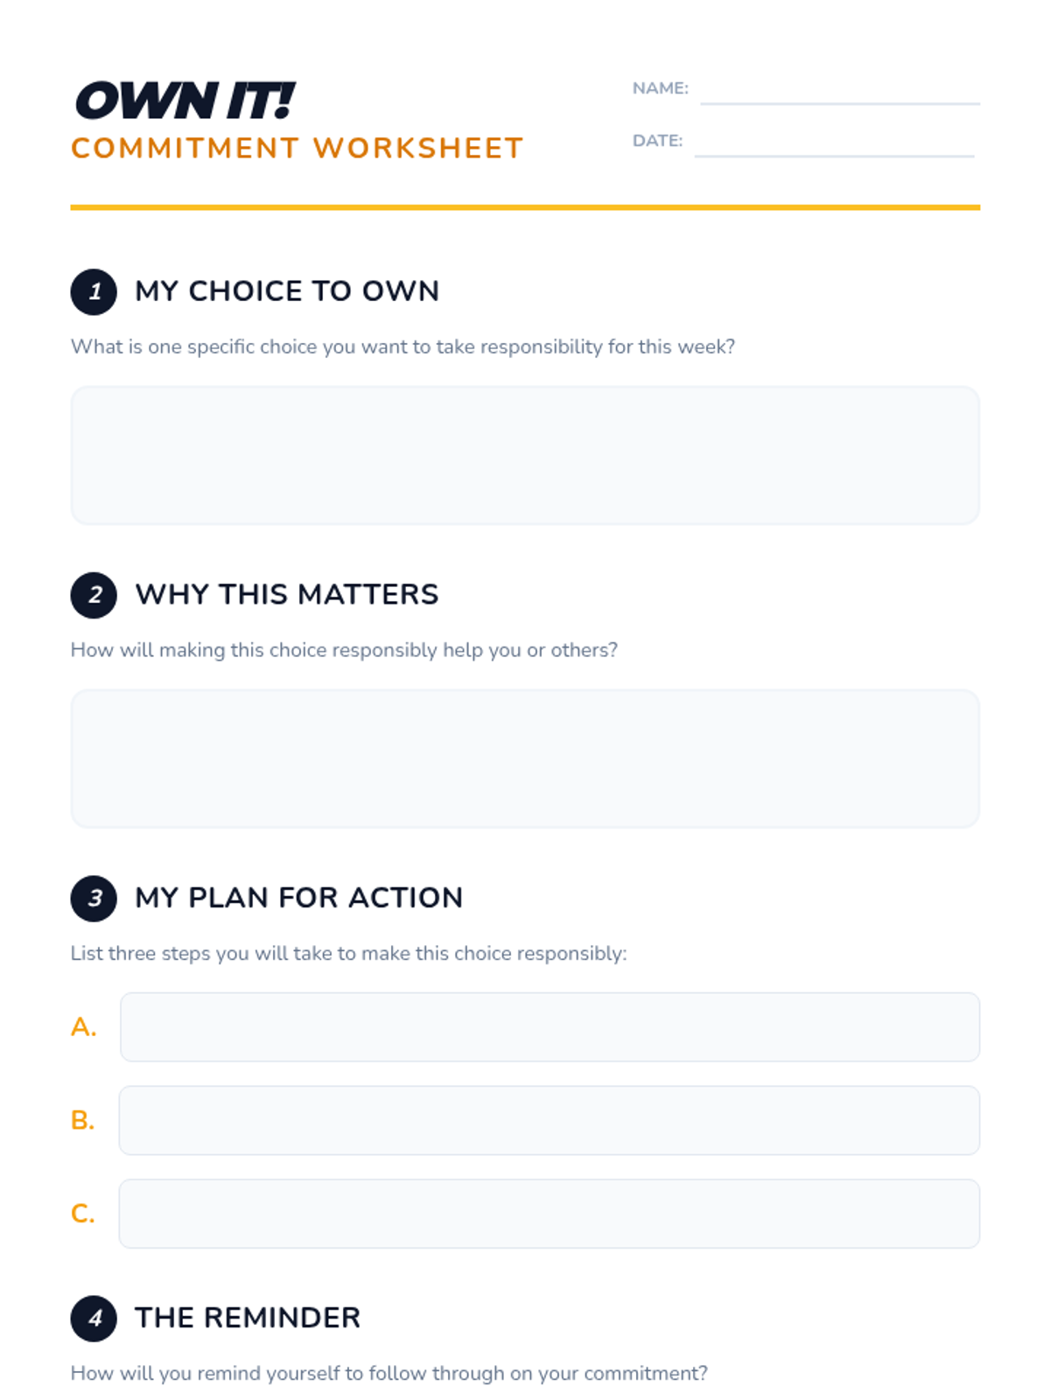Click the step B input box
1050x1400 pixels.
coord(549,1120)
